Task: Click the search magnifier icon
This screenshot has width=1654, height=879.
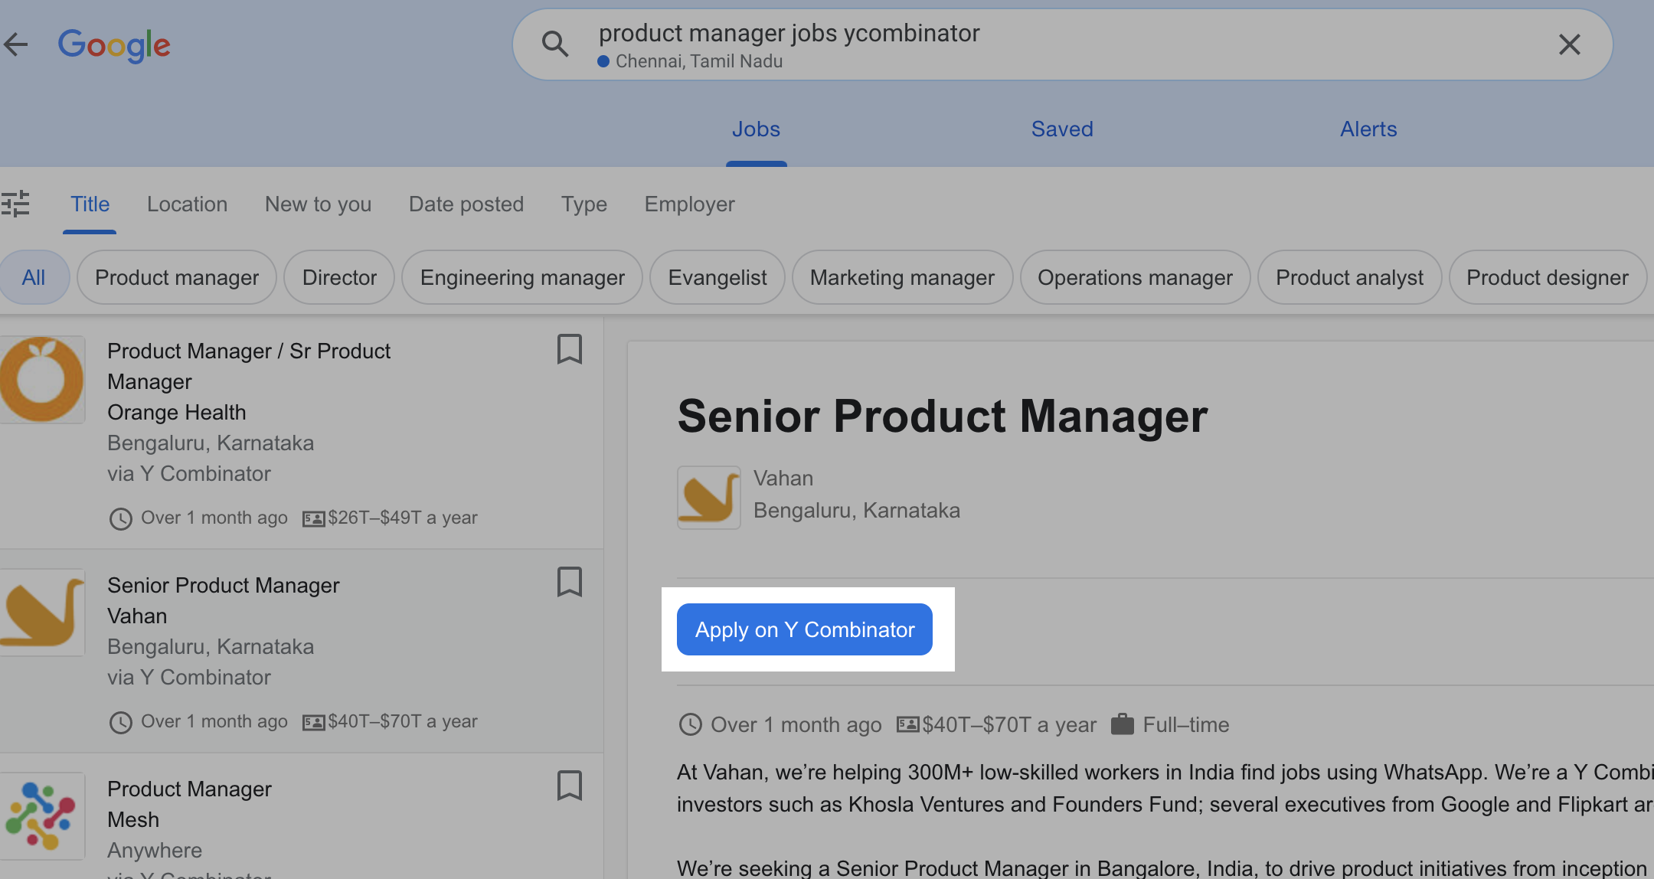Action: [555, 44]
